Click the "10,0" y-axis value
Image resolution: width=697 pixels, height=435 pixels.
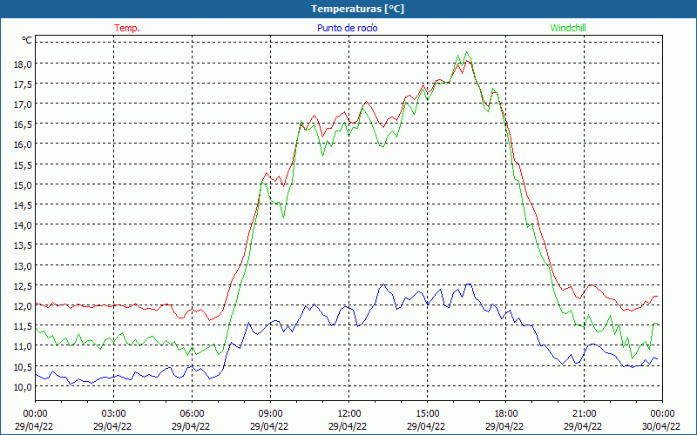coord(24,386)
